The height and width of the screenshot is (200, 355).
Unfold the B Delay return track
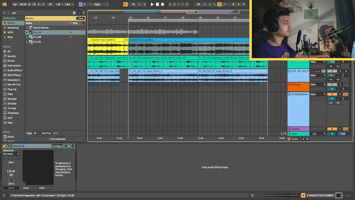pos(289,129)
